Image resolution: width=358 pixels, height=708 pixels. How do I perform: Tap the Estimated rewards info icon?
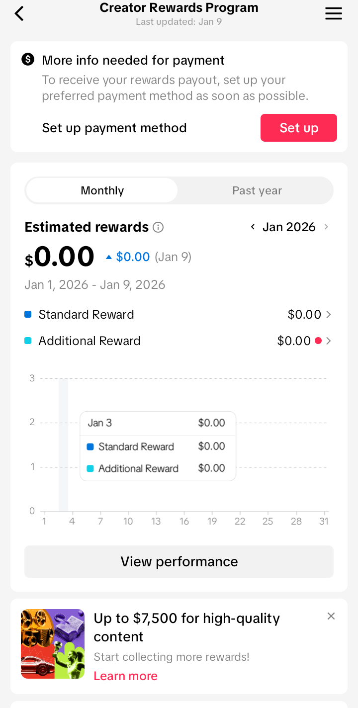coord(158,227)
